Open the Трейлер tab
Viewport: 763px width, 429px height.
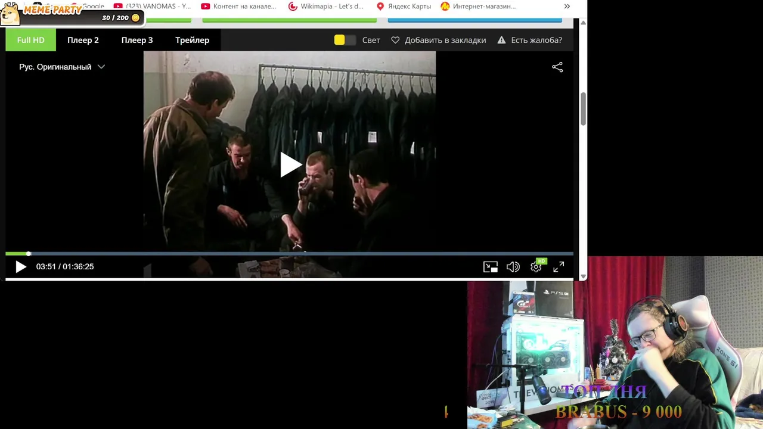pos(192,40)
